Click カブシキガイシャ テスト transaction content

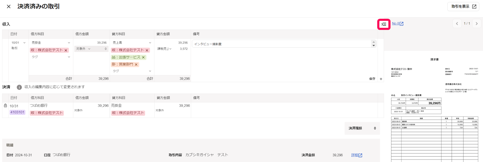(x=207, y=155)
